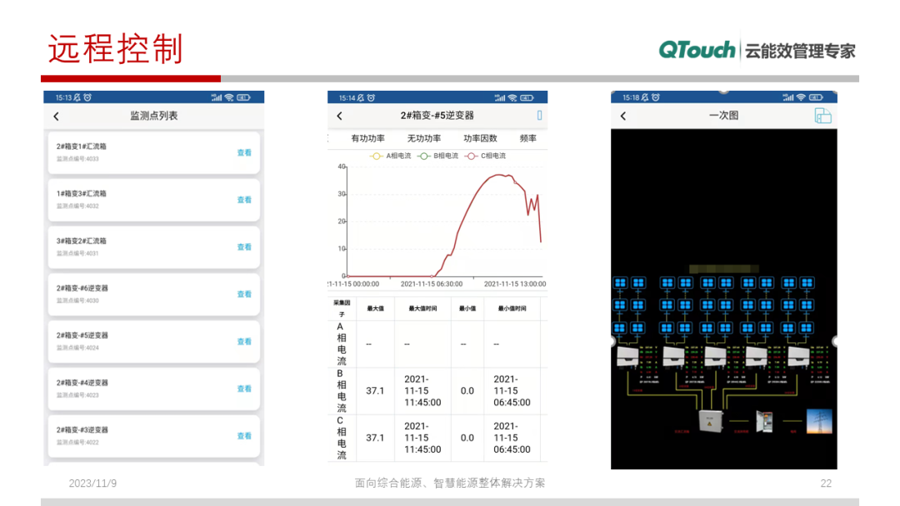Select the 监测点编号:4024 label
This screenshot has height=506, width=900.
coord(77,347)
